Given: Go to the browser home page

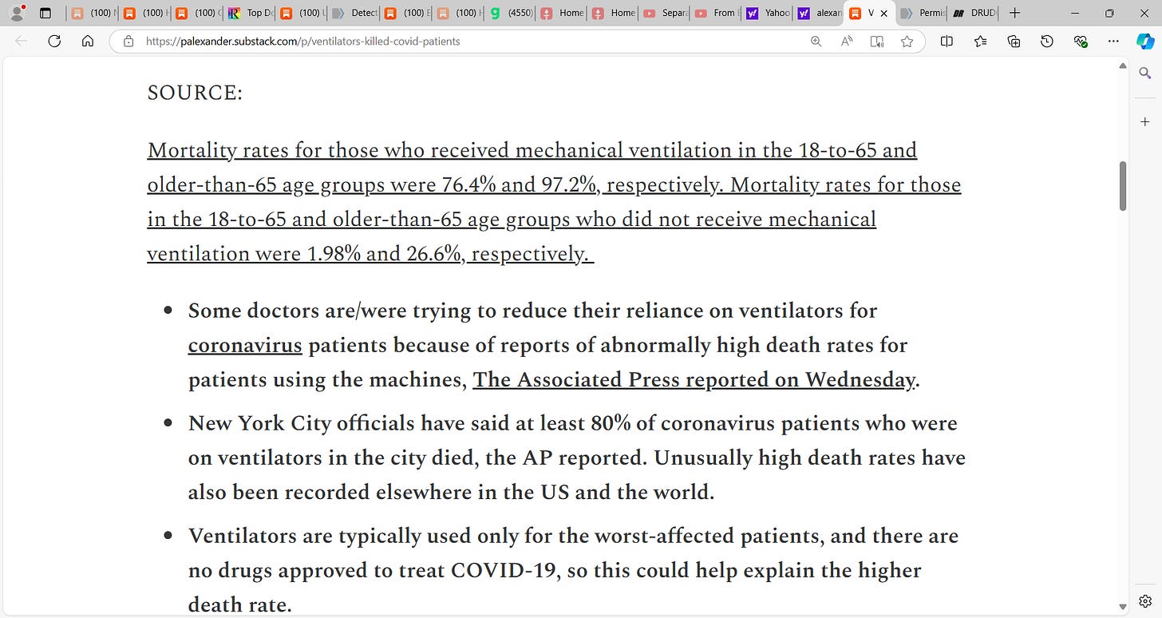Looking at the screenshot, I should point(88,42).
